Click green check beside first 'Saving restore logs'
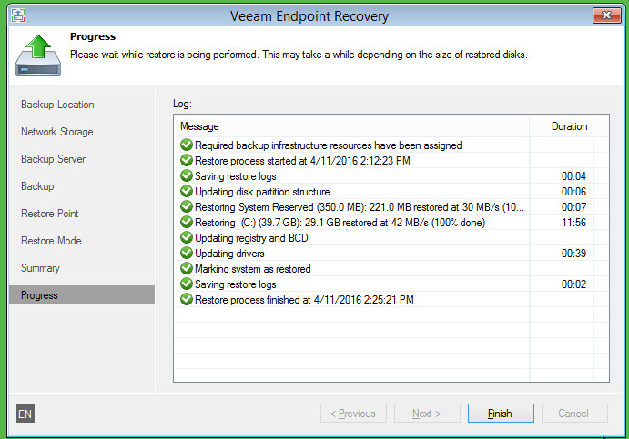The height and width of the screenshot is (439, 629). pyautogui.click(x=186, y=175)
